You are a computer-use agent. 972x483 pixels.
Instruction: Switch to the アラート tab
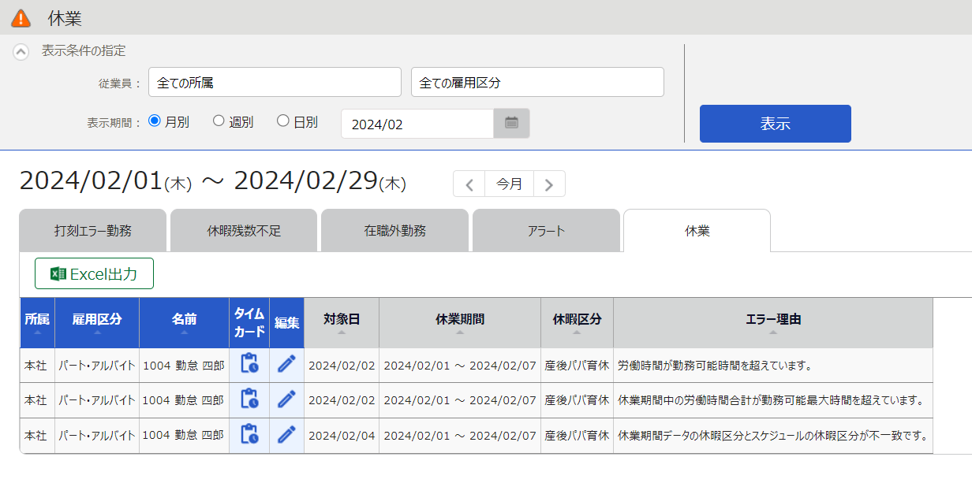pyautogui.click(x=546, y=231)
